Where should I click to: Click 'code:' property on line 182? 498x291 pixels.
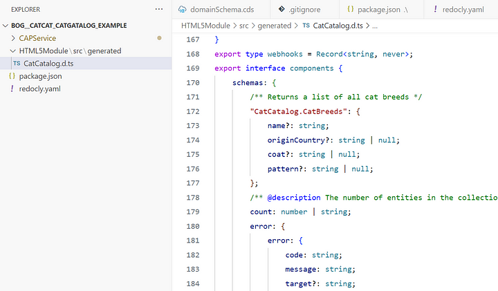click(x=296, y=255)
